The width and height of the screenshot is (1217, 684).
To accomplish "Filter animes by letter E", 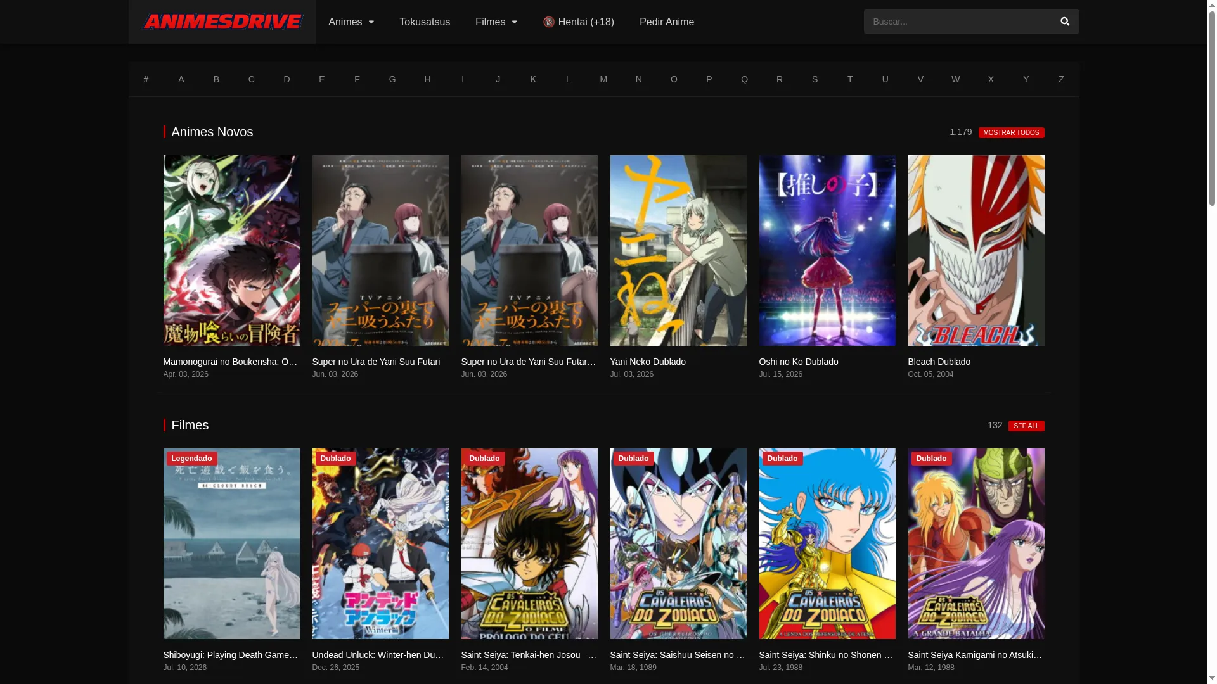I will [322, 79].
